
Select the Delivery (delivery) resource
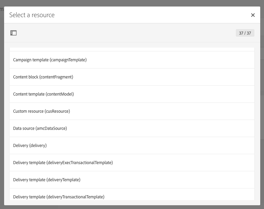click(x=30, y=146)
